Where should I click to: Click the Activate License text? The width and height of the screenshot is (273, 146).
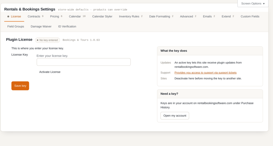[x=50, y=72]
